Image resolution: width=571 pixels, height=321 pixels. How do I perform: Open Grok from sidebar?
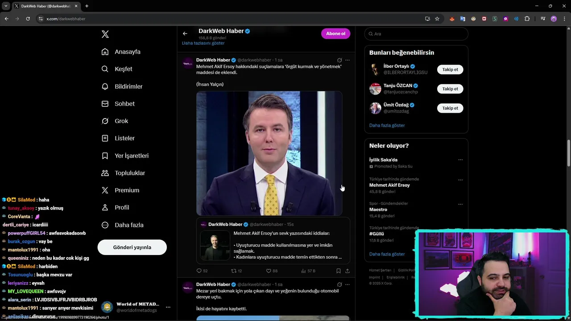click(115, 121)
